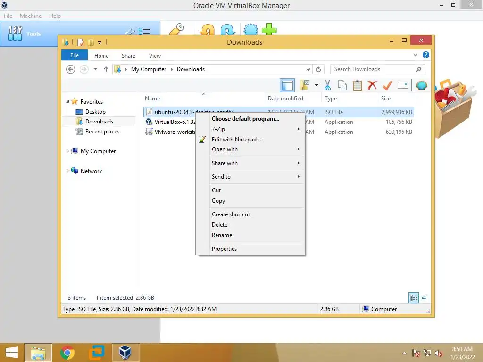Click the Copy pages toolbar icon
The width and height of the screenshot is (483, 362).
(342, 86)
